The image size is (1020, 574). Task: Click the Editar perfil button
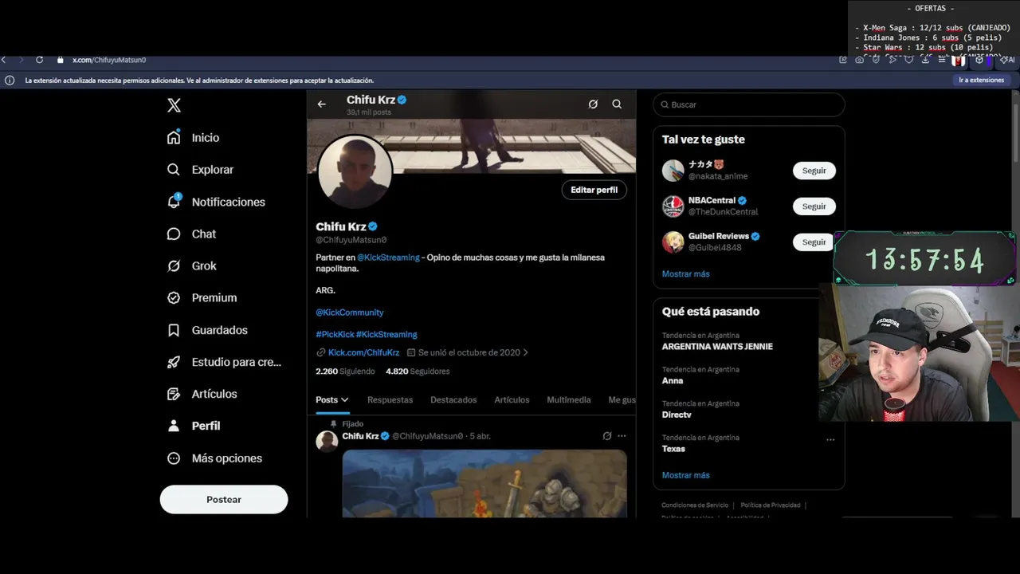[594, 190]
